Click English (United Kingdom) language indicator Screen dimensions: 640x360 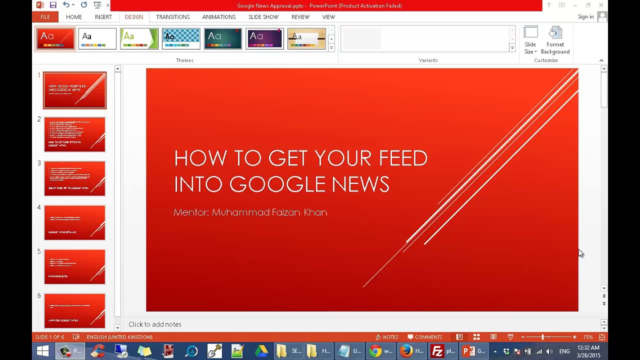pos(119,337)
